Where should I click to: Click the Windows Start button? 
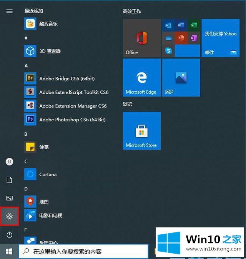tap(9, 252)
